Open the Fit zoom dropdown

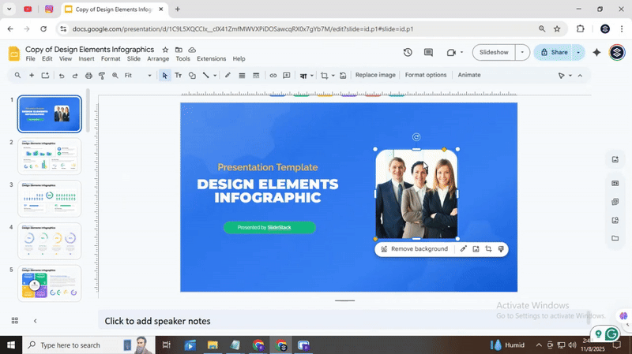point(138,76)
